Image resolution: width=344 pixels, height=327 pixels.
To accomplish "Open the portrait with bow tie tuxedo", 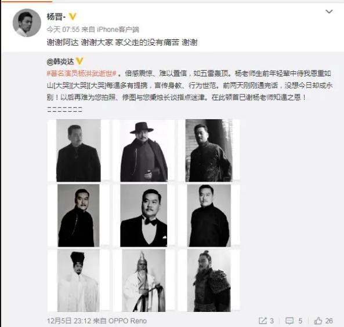I will pyautogui.click(x=144, y=215).
